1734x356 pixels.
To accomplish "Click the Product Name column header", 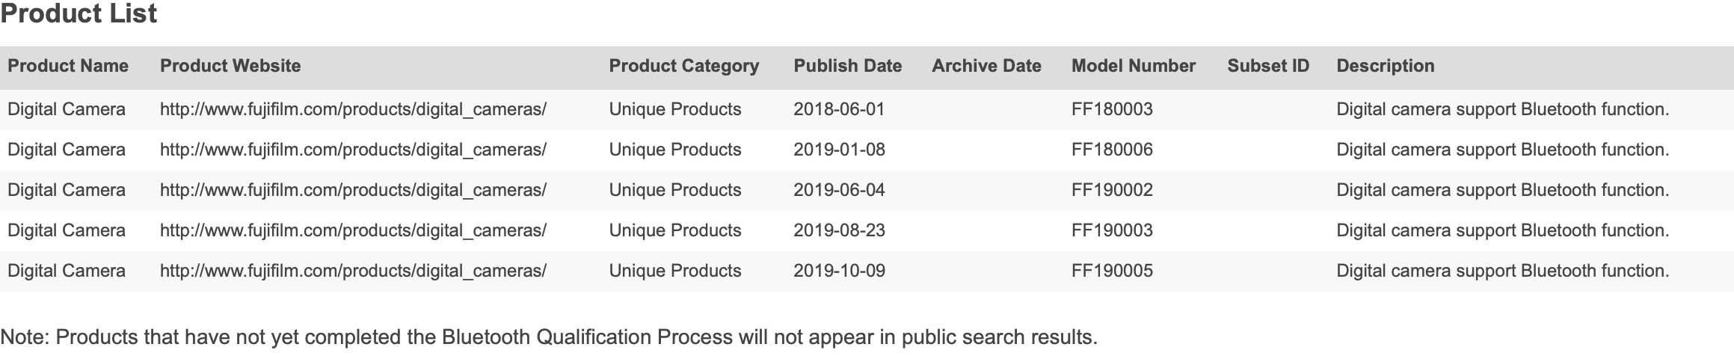I will (x=68, y=66).
